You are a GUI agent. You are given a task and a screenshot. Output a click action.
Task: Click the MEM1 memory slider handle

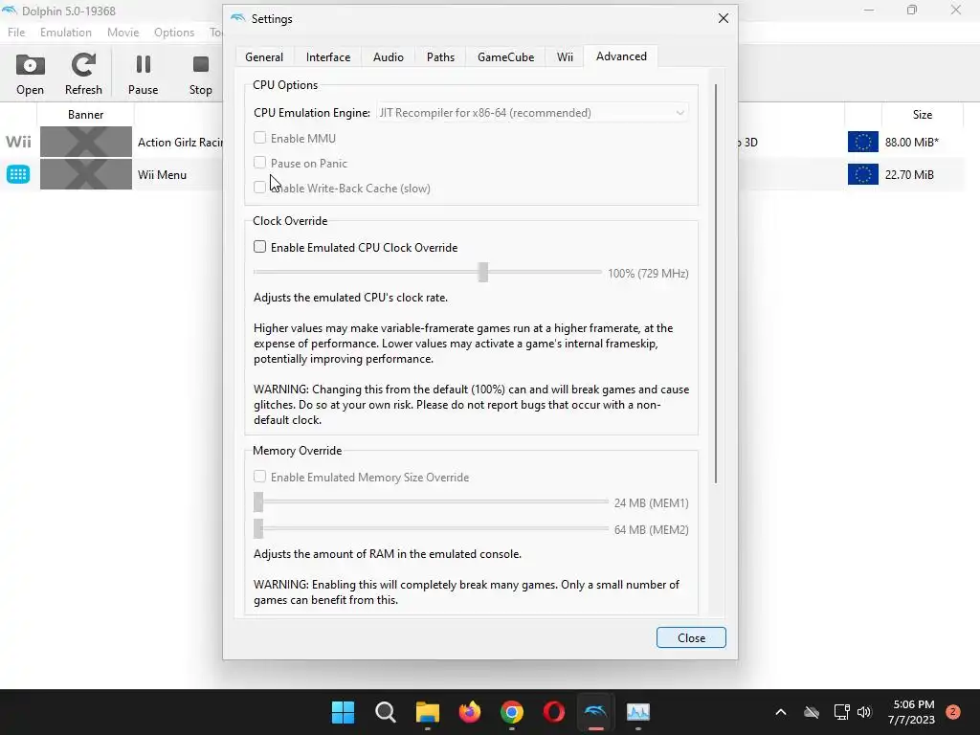point(258,501)
